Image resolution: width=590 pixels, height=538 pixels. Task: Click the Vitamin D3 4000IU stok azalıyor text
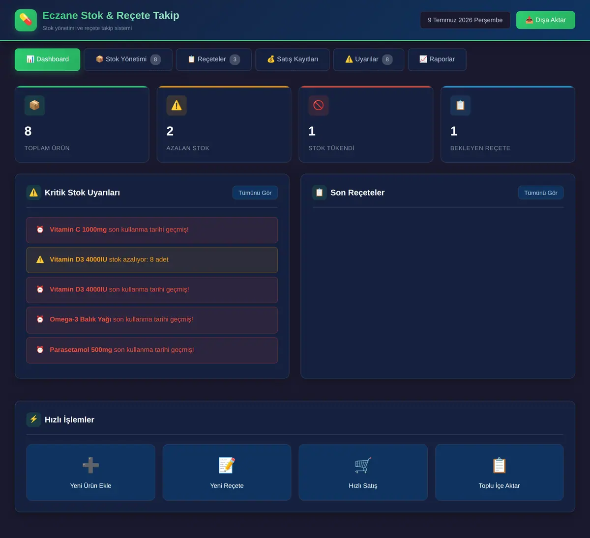pyautogui.click(x=109, y=259)
